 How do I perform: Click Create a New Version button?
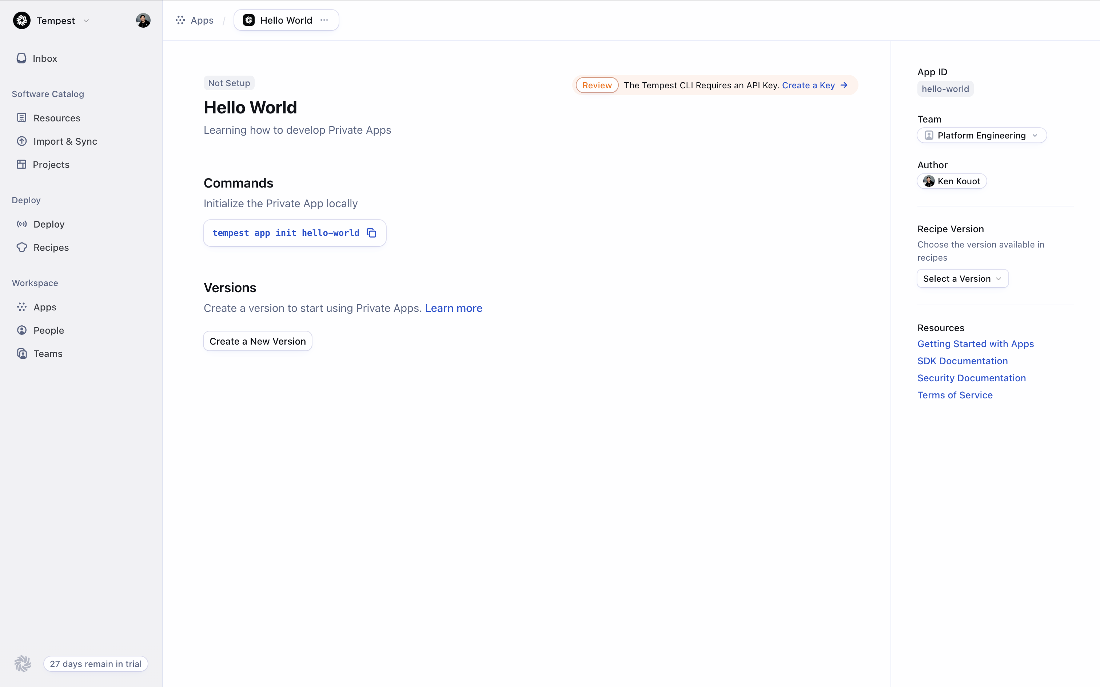tap(257, 341)
